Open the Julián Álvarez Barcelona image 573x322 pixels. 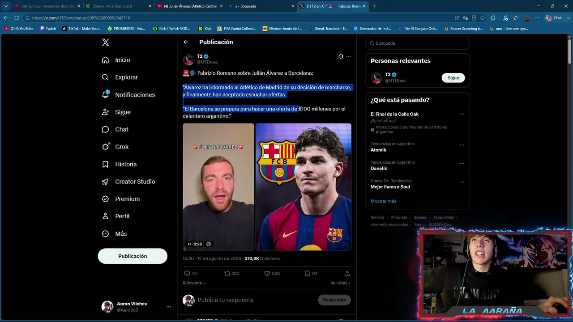pos(304,187)
